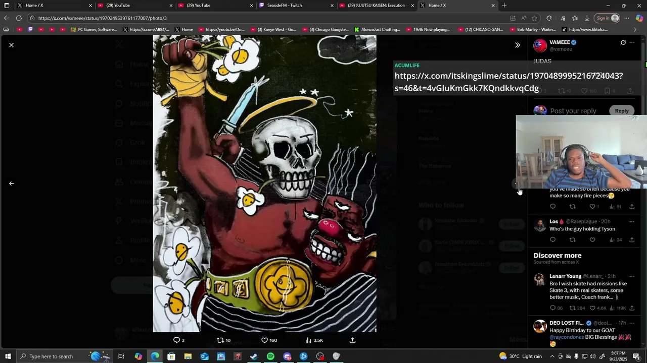This screenshot has height=363, width=647.
Task: Open Steam from the taskbar
Action: (x=254, y=356)
